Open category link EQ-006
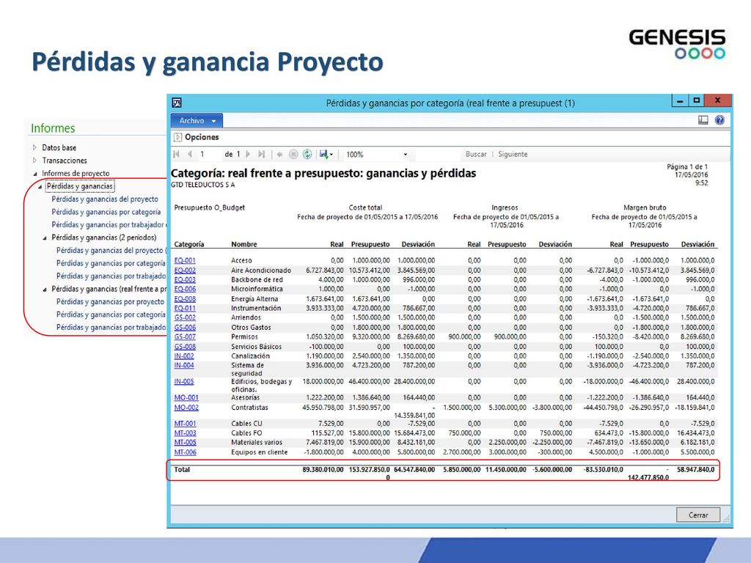This screenshot has width=751, height=563. coord(185,289)
